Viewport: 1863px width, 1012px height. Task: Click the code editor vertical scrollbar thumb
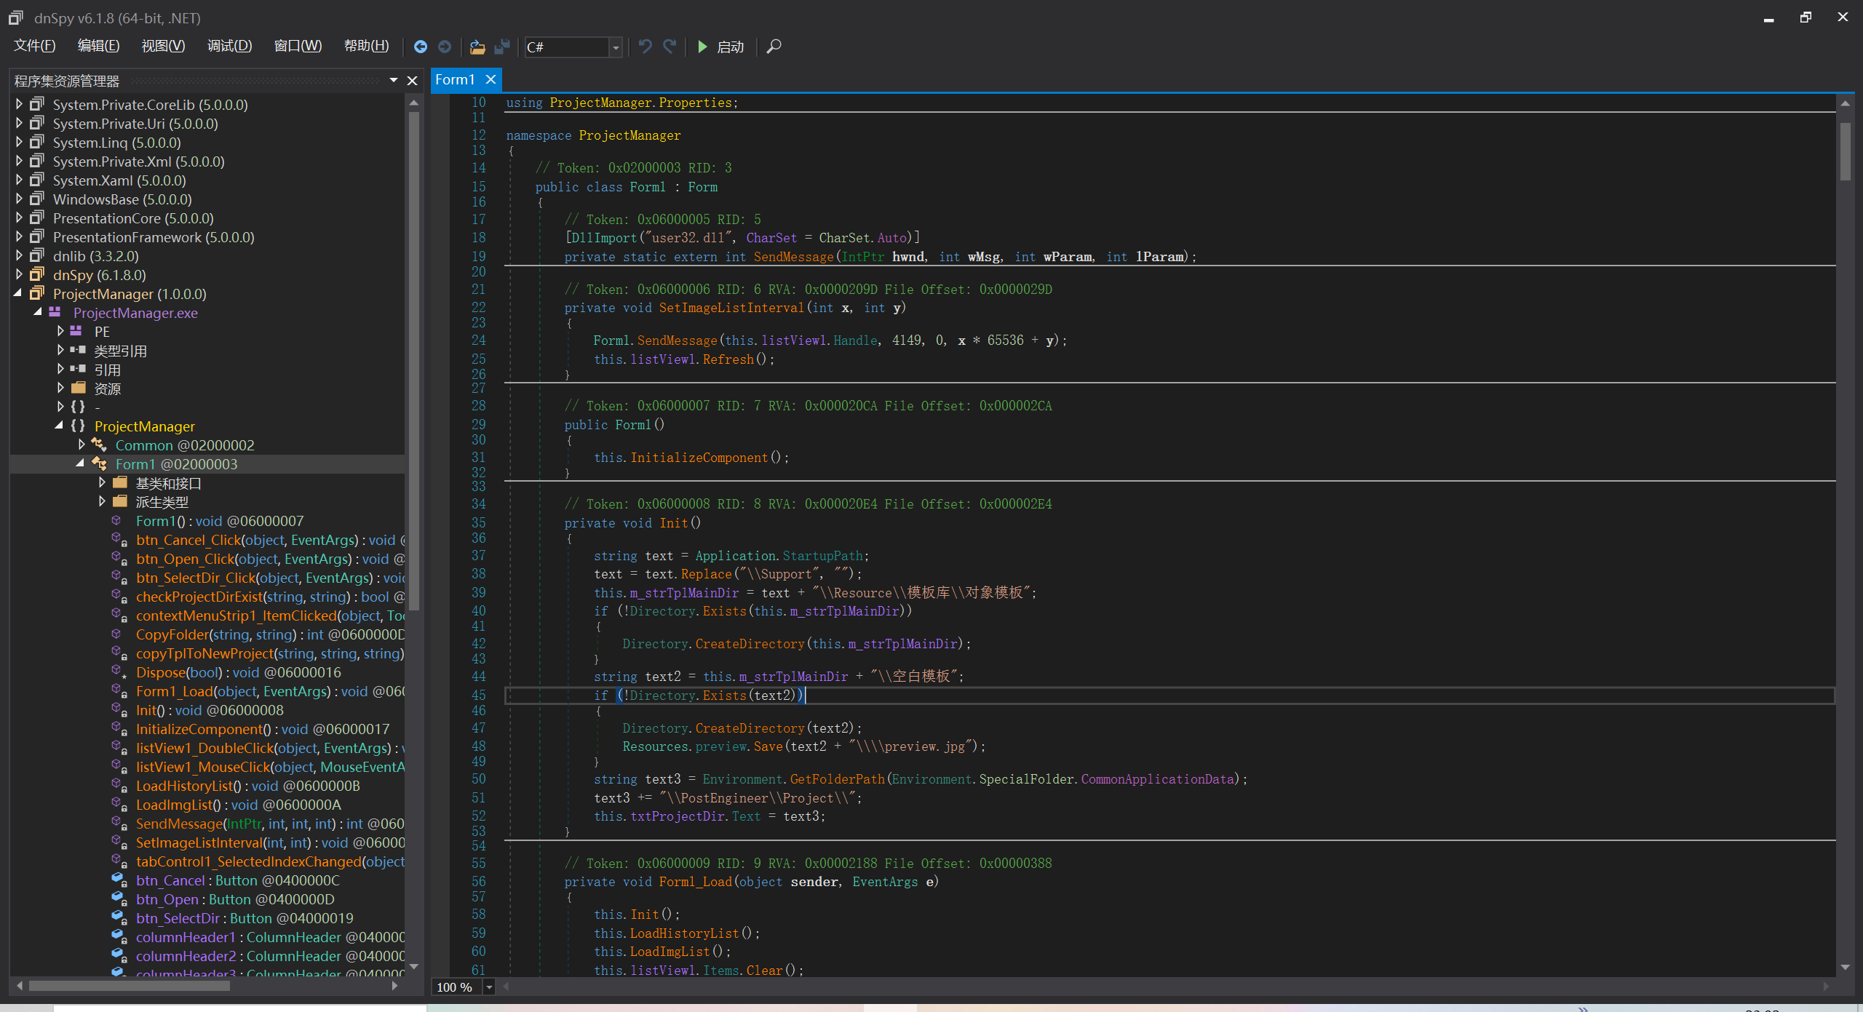tap(1845, 151)
